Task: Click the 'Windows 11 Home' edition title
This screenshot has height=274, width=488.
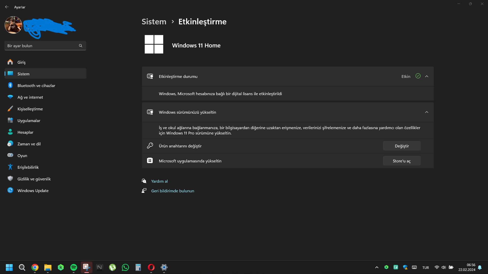Action: pos(196,45)
